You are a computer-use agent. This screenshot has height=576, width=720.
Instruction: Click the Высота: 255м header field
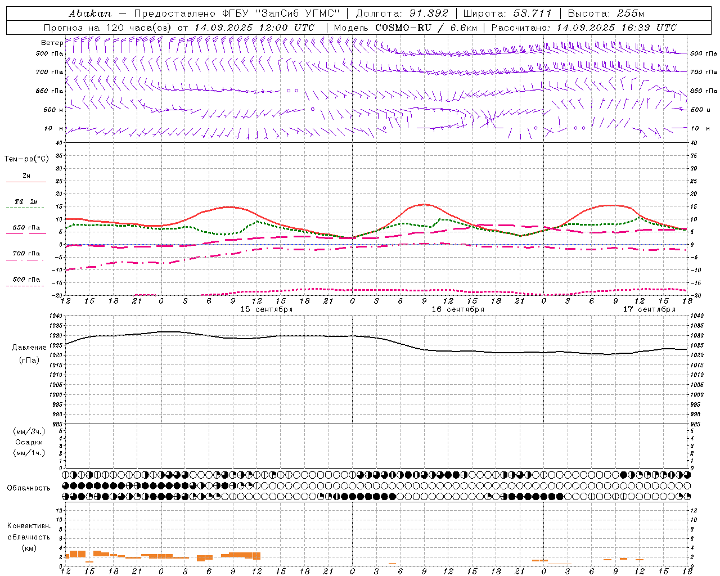[x=606, y=13]
